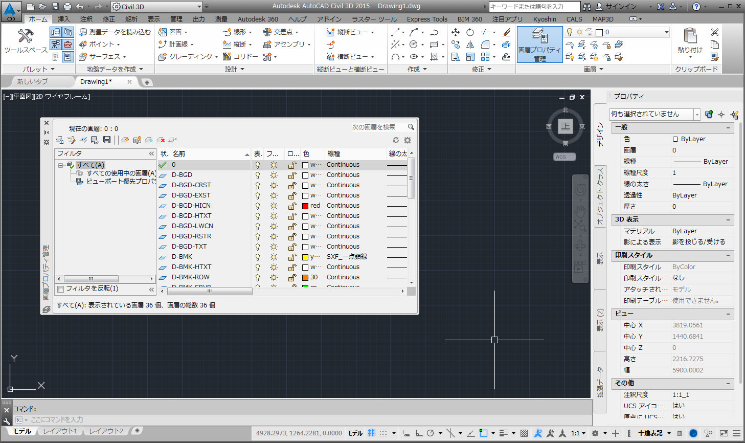Image resolution: width=745 pixels, height=443 pixels.
Task: Select the Erase tool in Modify panel
Action: coord(506,32)
